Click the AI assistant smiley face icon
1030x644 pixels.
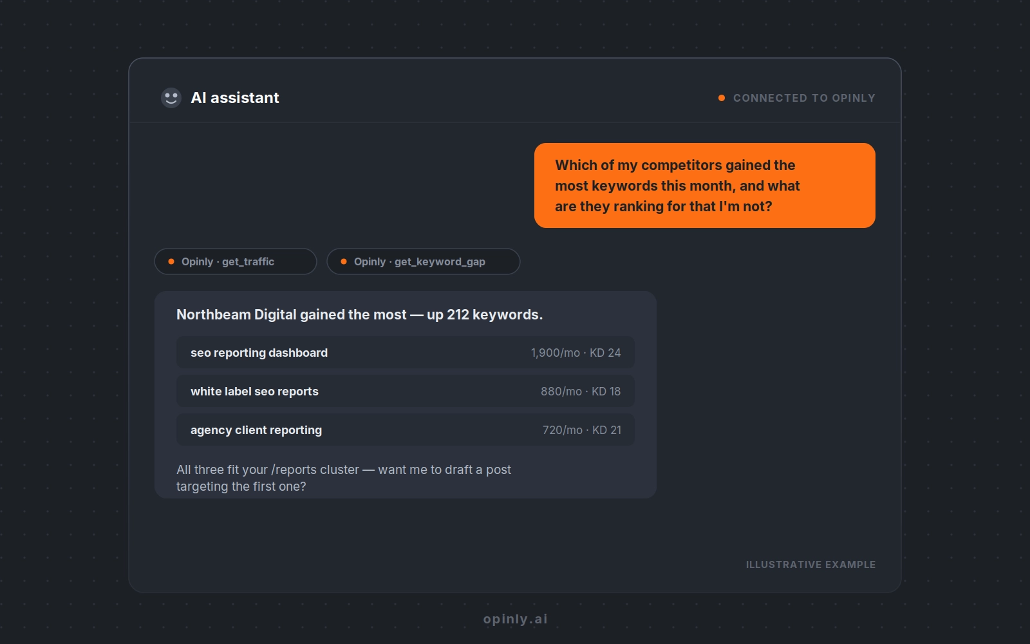[171, 98]
